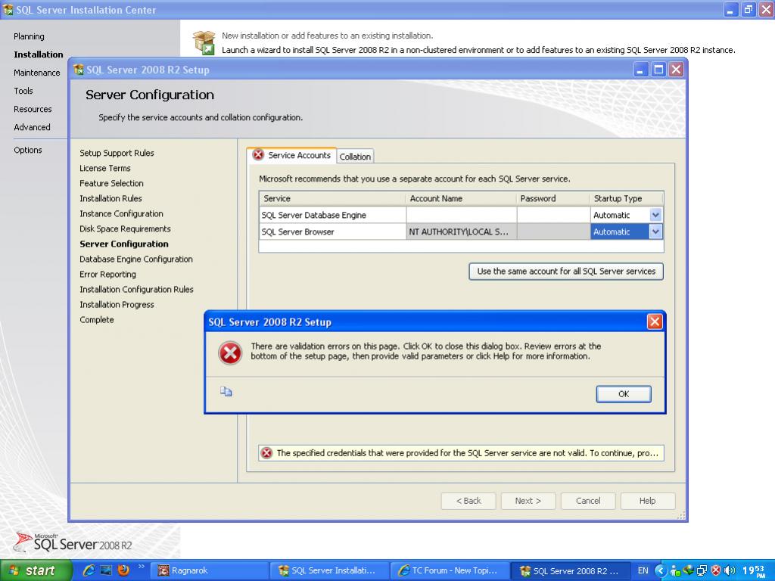
Task: Click License Terms step
Action: [x=104, y=168]
